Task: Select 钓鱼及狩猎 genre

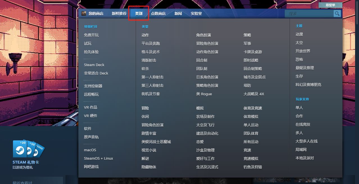Action: click(x=253, y=167)
